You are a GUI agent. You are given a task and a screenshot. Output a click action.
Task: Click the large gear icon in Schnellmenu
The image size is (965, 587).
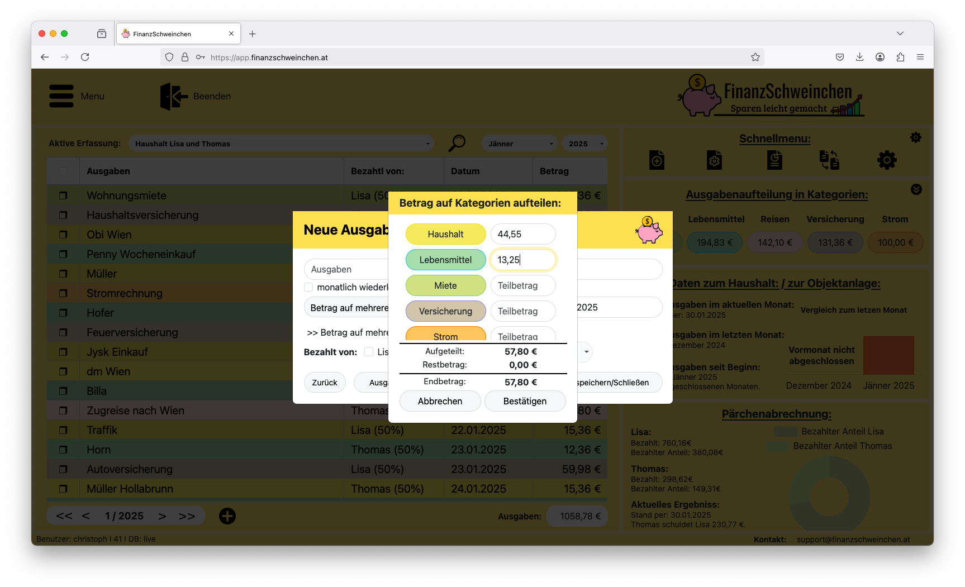pos(886,160)
